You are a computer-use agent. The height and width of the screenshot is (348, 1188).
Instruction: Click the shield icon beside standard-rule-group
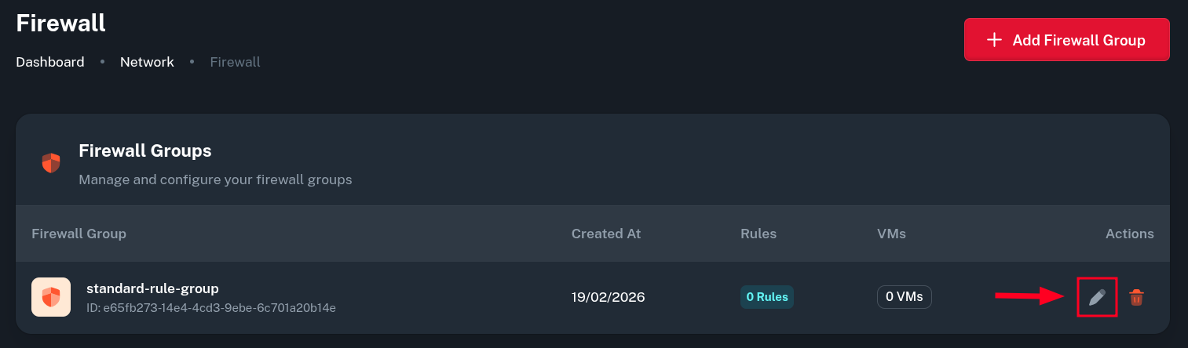(51, 297)
